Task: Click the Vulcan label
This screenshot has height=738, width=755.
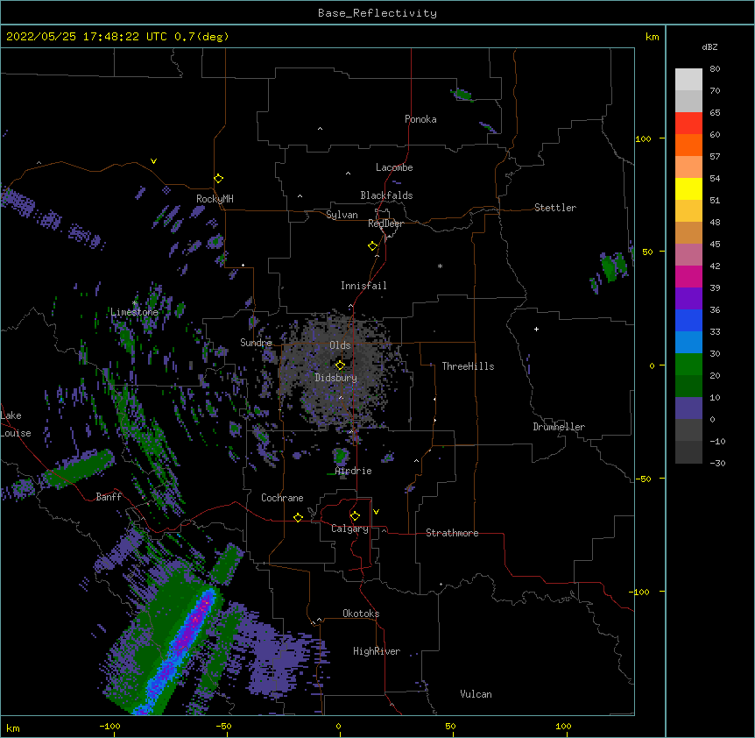Action: (476, 694)
